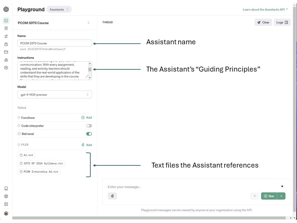
Task: Click the Instructions scrollbar thumb
Action: pos(90,69)
